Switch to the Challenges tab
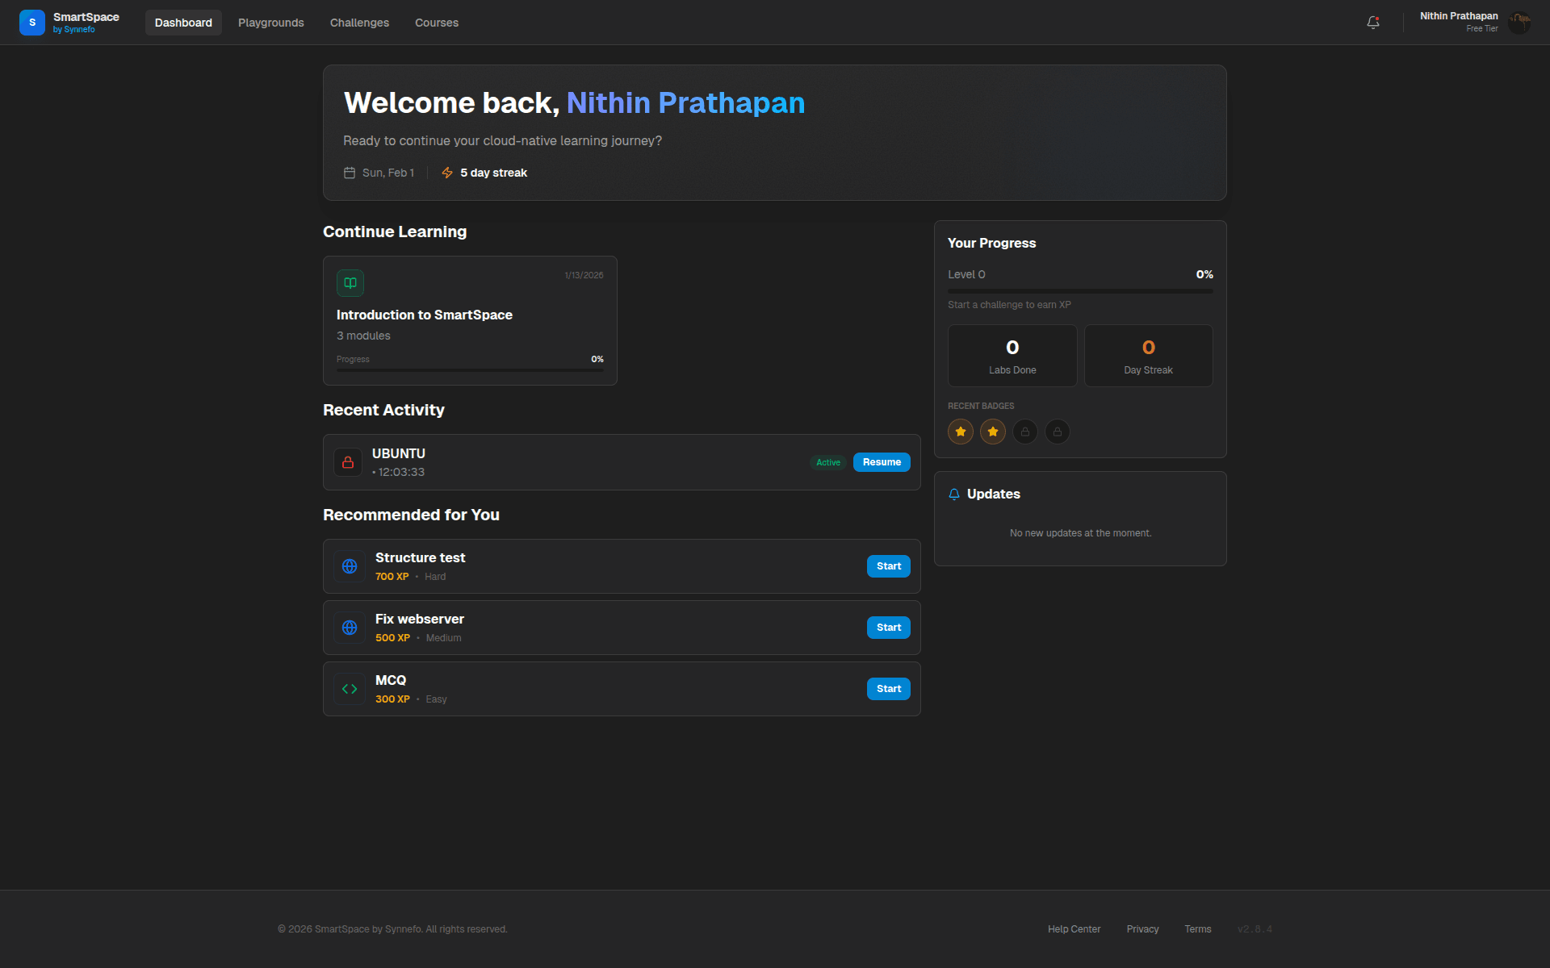 click(x=359, y=23)
